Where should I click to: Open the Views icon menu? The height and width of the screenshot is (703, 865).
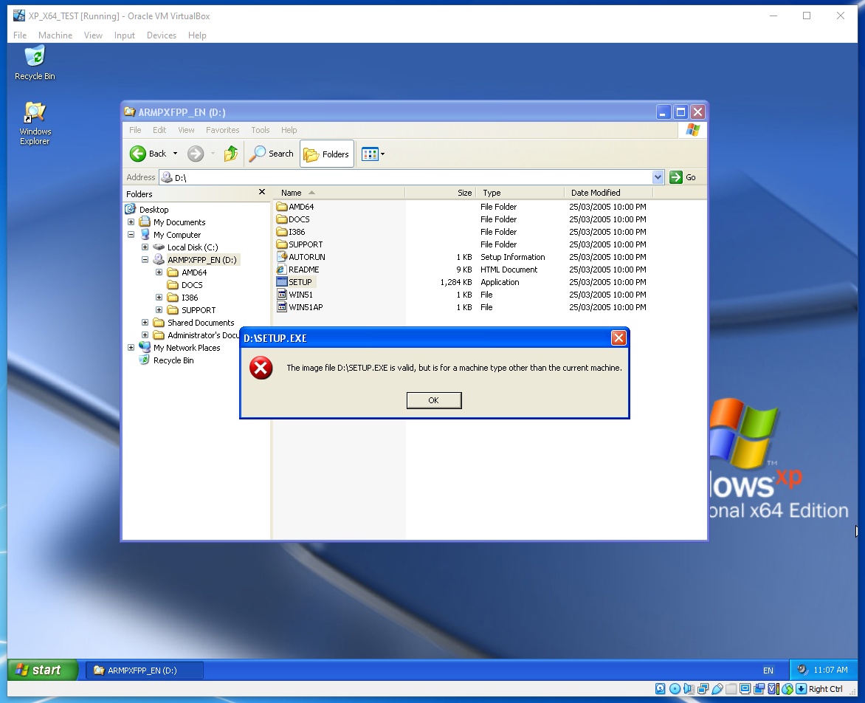373,154
